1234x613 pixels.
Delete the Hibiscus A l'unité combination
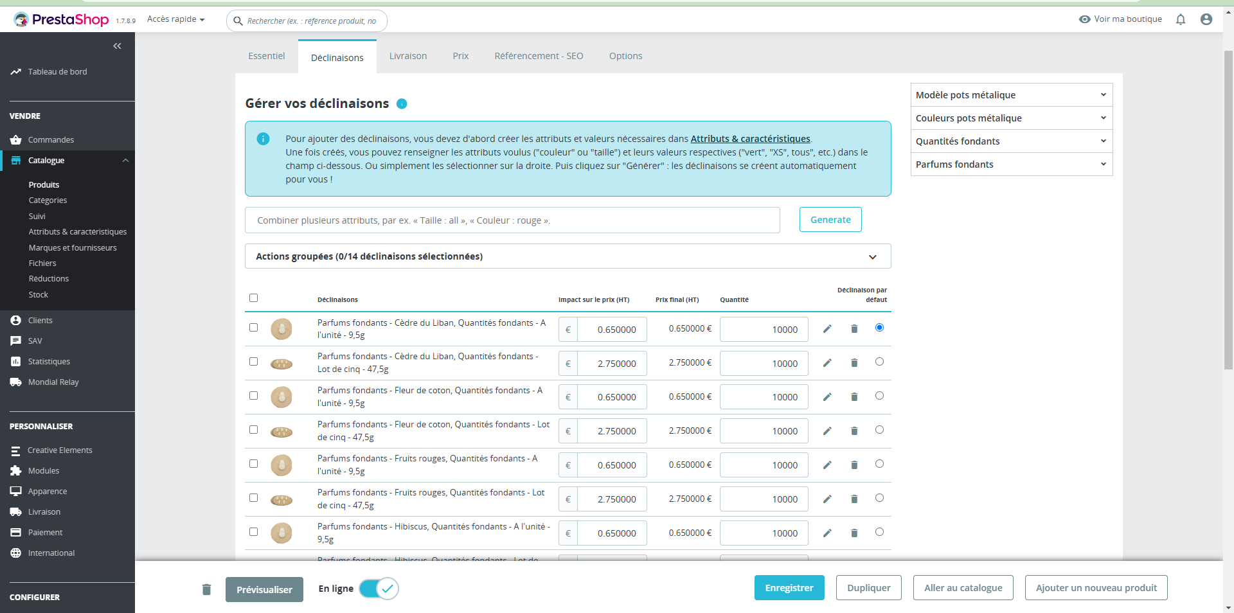pyautogui.click(x=854, y=533)
